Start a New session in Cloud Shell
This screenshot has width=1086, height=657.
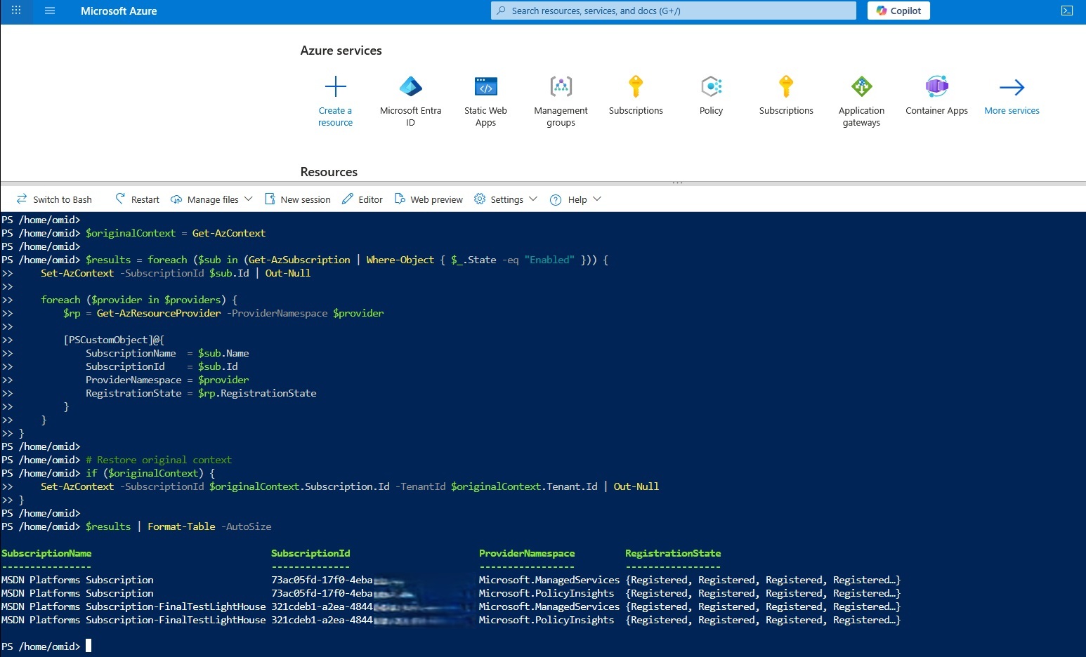click(298, 199)
